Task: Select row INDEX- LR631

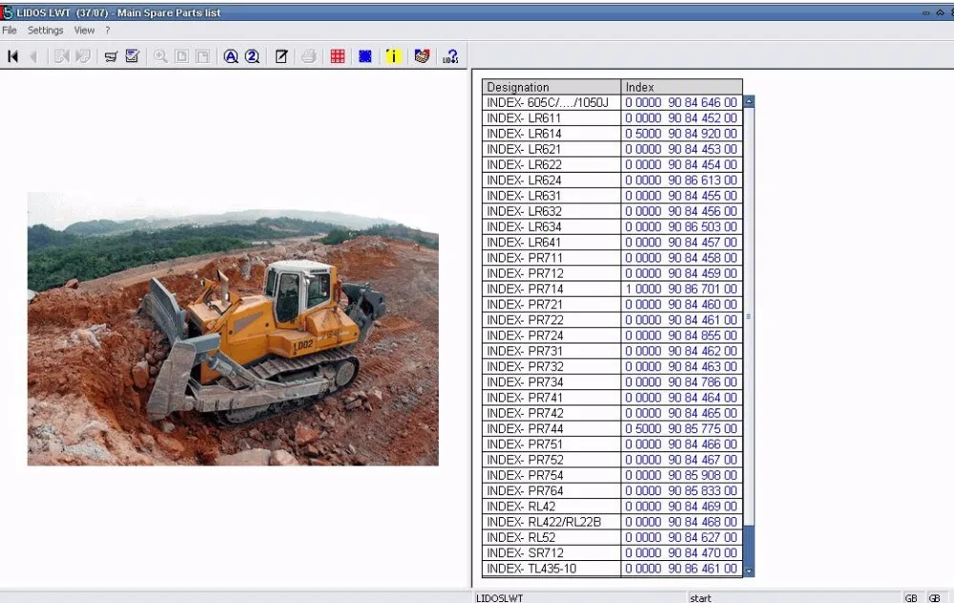Action: [x=612, y=196]
